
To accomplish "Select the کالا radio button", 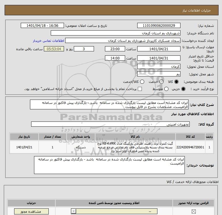I will pos(176,82).
